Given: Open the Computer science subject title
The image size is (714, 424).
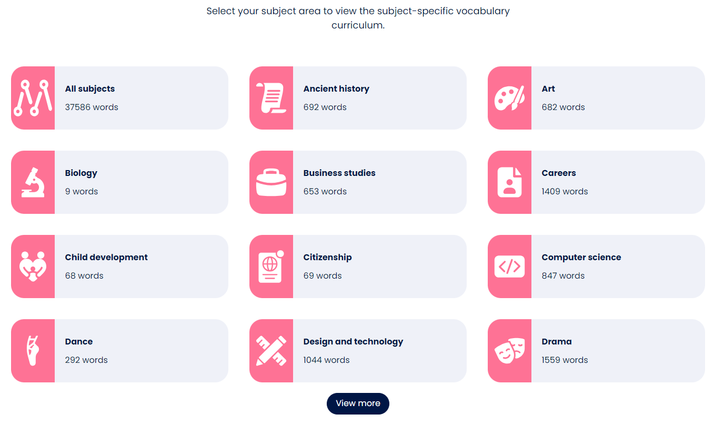Looking at the screenshot, I should point(581,257).
